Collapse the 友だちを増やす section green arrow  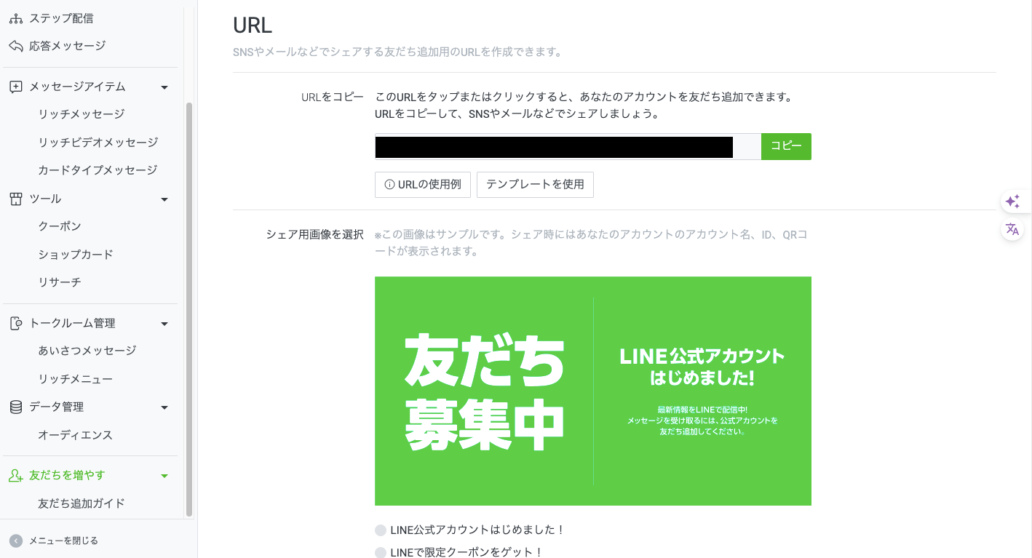[x=164, y=476]
